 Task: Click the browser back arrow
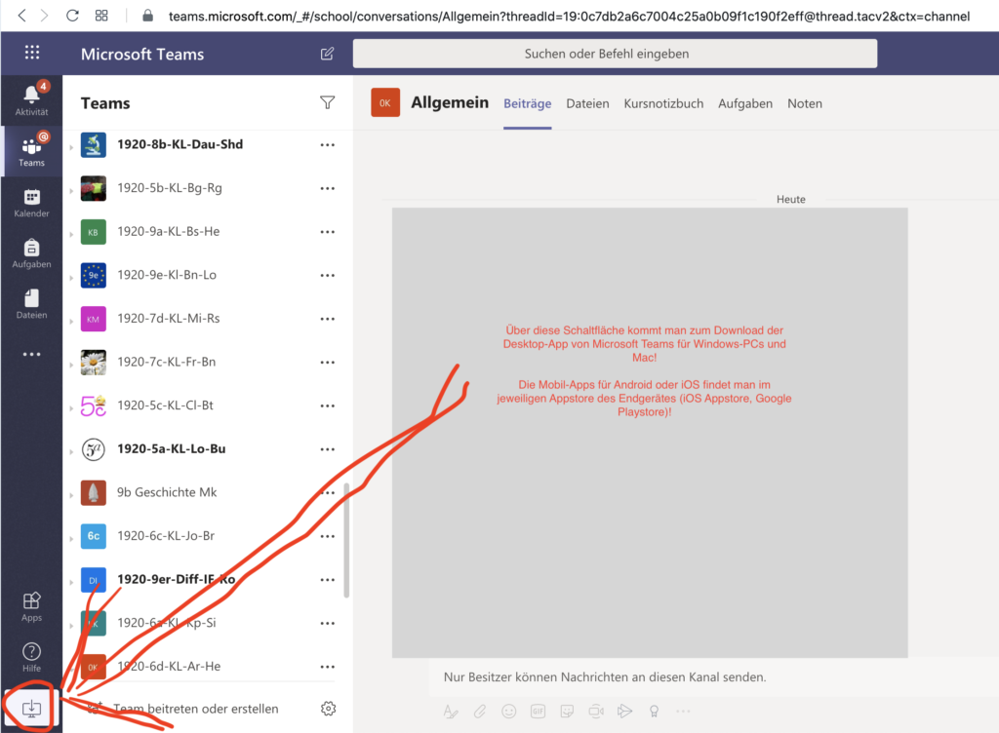pos(21,16)
